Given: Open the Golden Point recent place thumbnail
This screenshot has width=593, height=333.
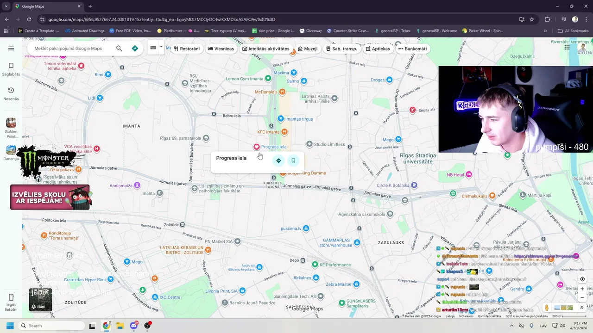Looking at the screenshot, I should [11, 123].
